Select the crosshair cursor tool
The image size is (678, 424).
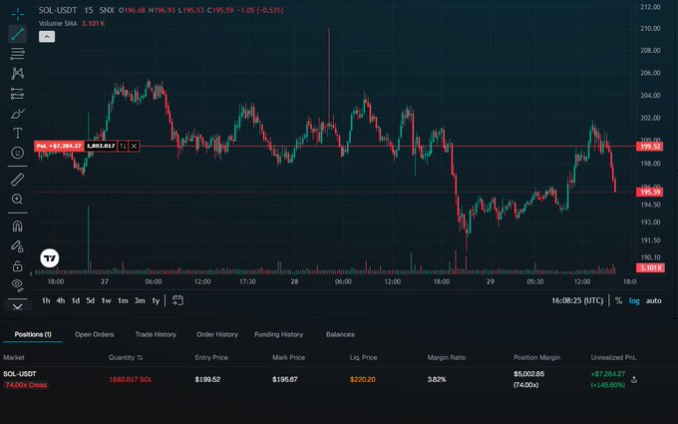point(17,12)
